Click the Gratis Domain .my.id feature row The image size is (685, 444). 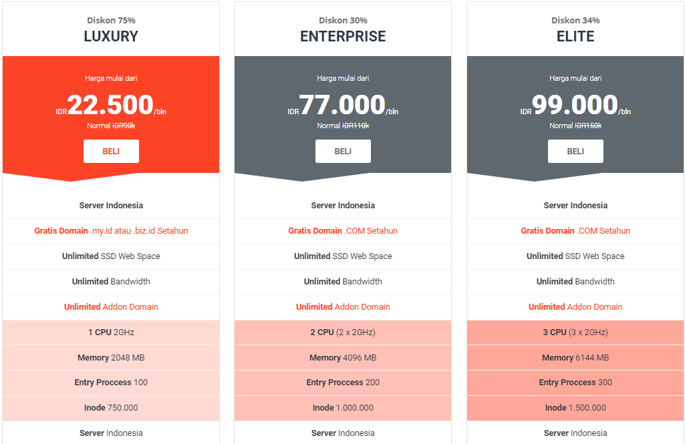111,230
